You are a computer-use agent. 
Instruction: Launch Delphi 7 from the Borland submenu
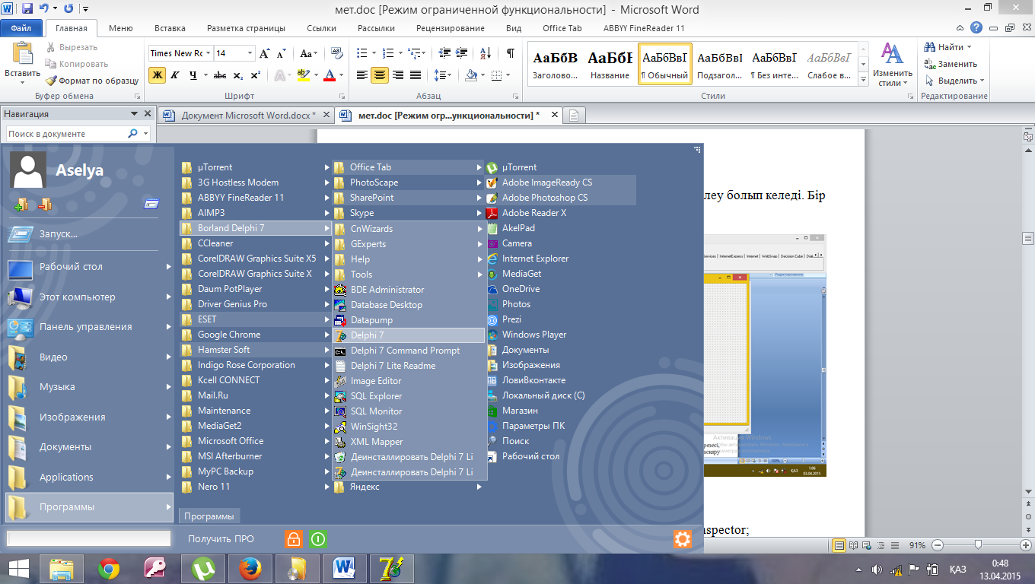(x=408, y=335)
